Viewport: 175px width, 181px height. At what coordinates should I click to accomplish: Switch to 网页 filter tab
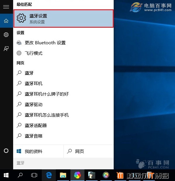89,151
